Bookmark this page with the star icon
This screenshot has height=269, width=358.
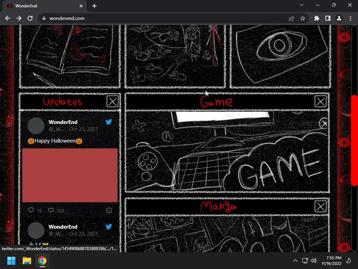point(303,18)
